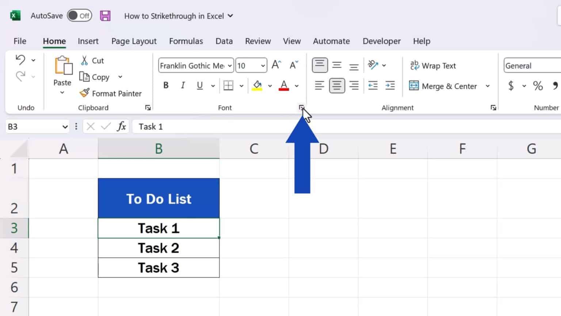
Task: Enable Wrap Text for the selection
Action: pos(433,65)
